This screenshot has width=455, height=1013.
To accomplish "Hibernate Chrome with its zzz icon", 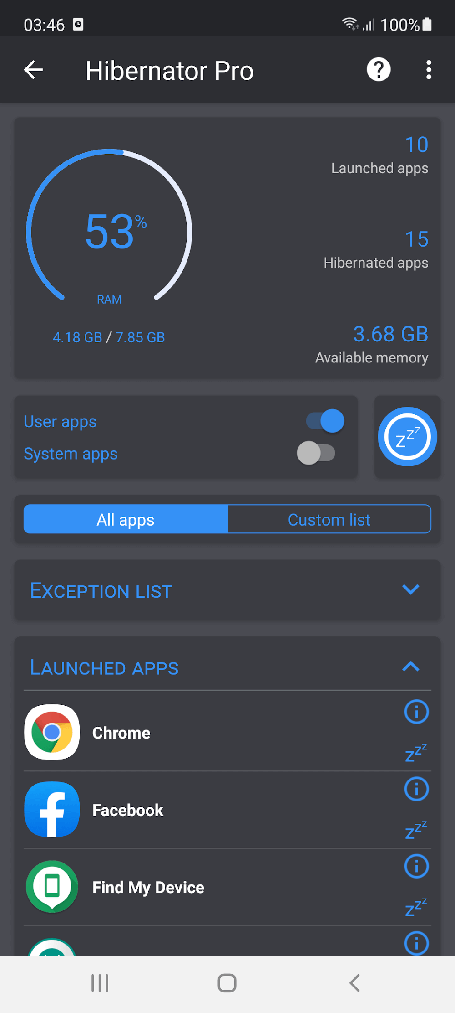I will click(416, 753).
